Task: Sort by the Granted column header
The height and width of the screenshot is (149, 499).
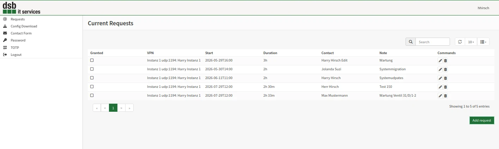Action: coord(97,53)
